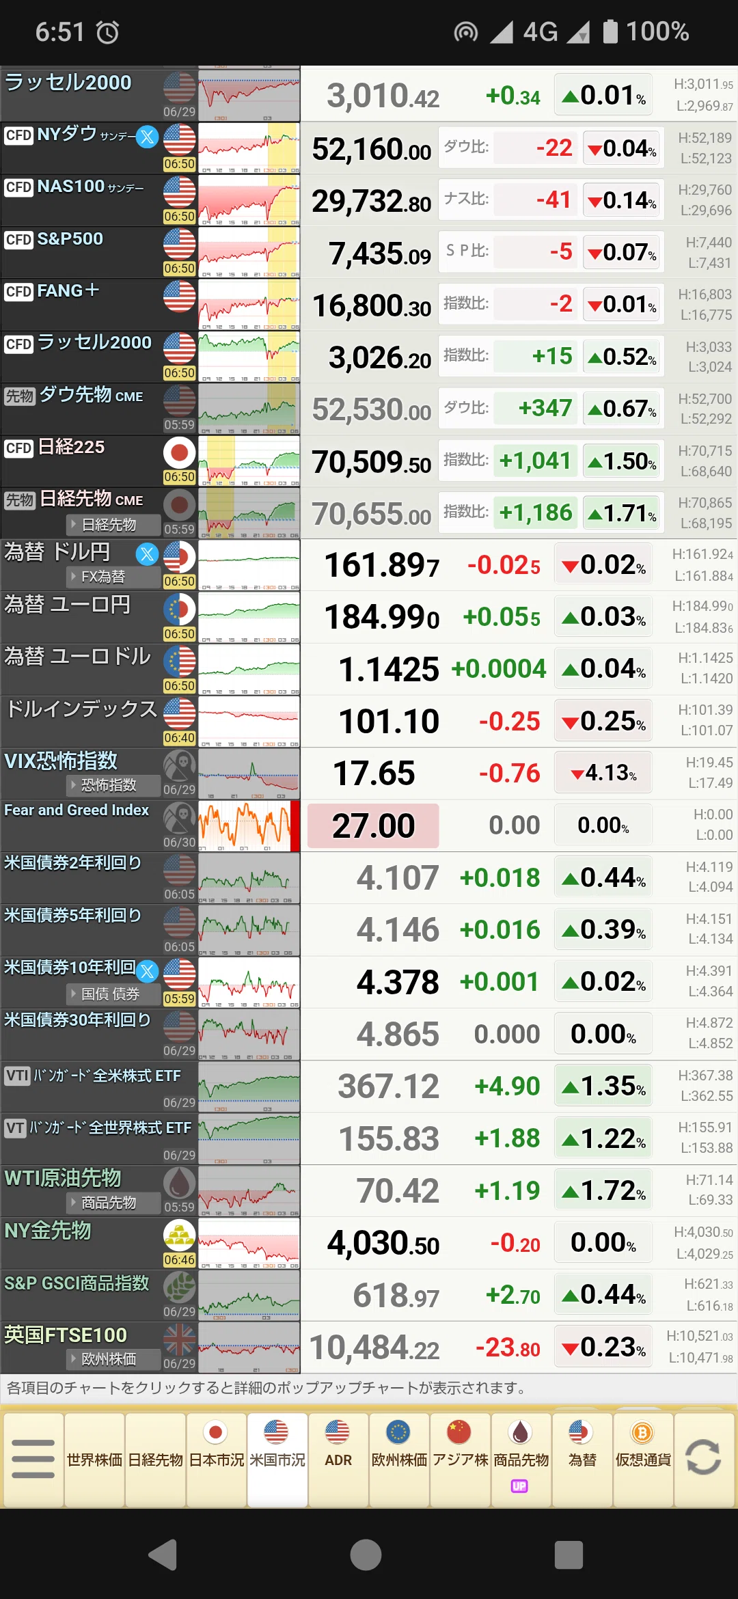Open the 為替 bottom tab

pyautogui.click(x=582, y=1459)
